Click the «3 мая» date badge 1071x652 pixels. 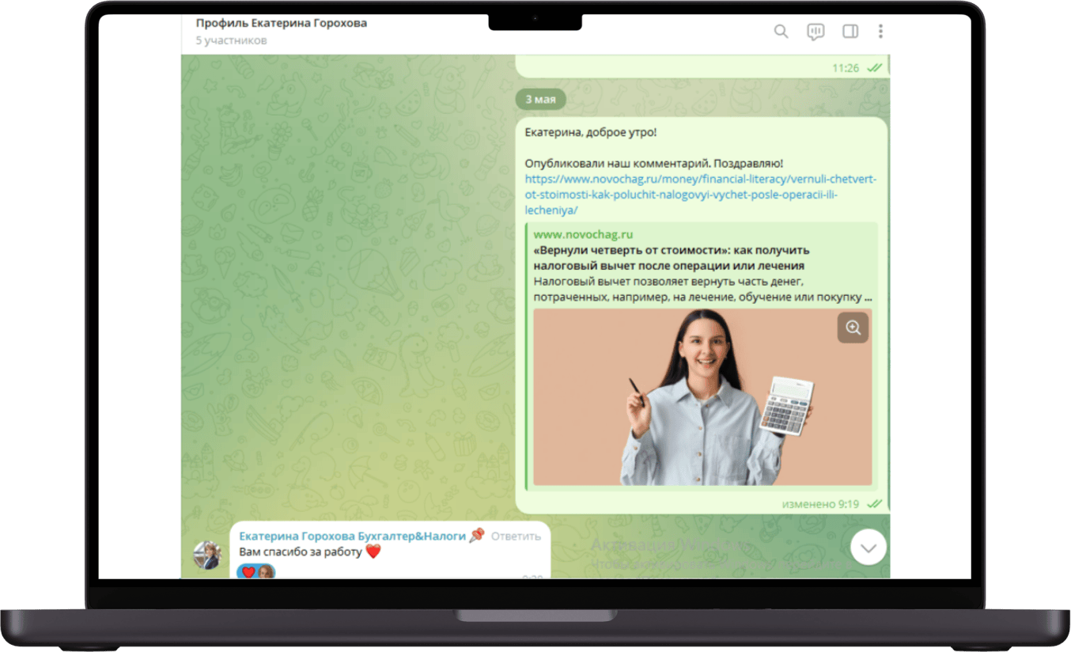pyautogui.click(x=540, y=99)
